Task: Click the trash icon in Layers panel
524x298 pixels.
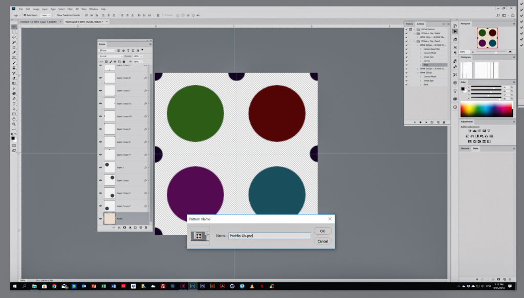Action: coord(146,228)
